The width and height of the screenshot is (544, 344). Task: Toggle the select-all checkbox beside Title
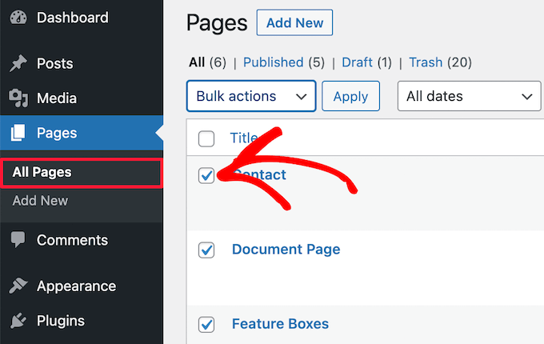206,138
